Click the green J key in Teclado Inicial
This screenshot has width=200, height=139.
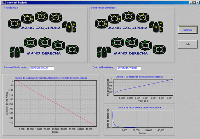point(68,50)
